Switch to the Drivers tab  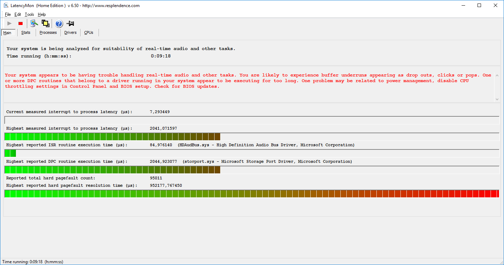click(70, 32)
